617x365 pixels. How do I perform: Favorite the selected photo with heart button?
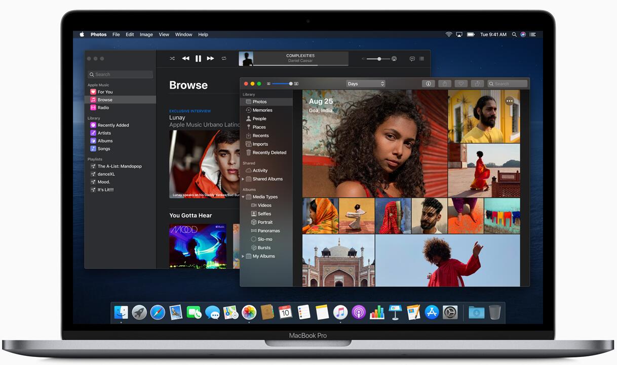point(461,83)
